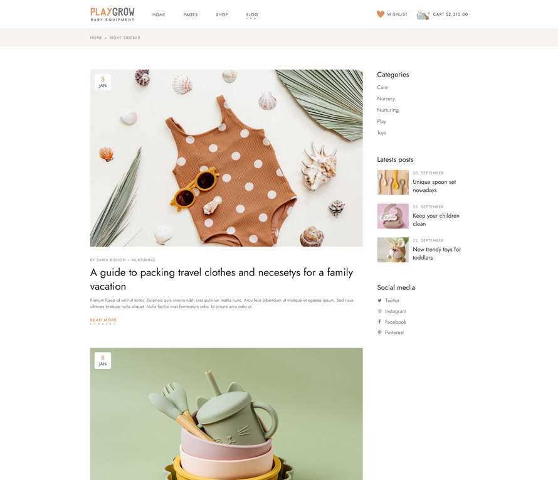This screenshot has width=558, height=480.
Task: Open the Toys category link
Action: coord(381,133)
